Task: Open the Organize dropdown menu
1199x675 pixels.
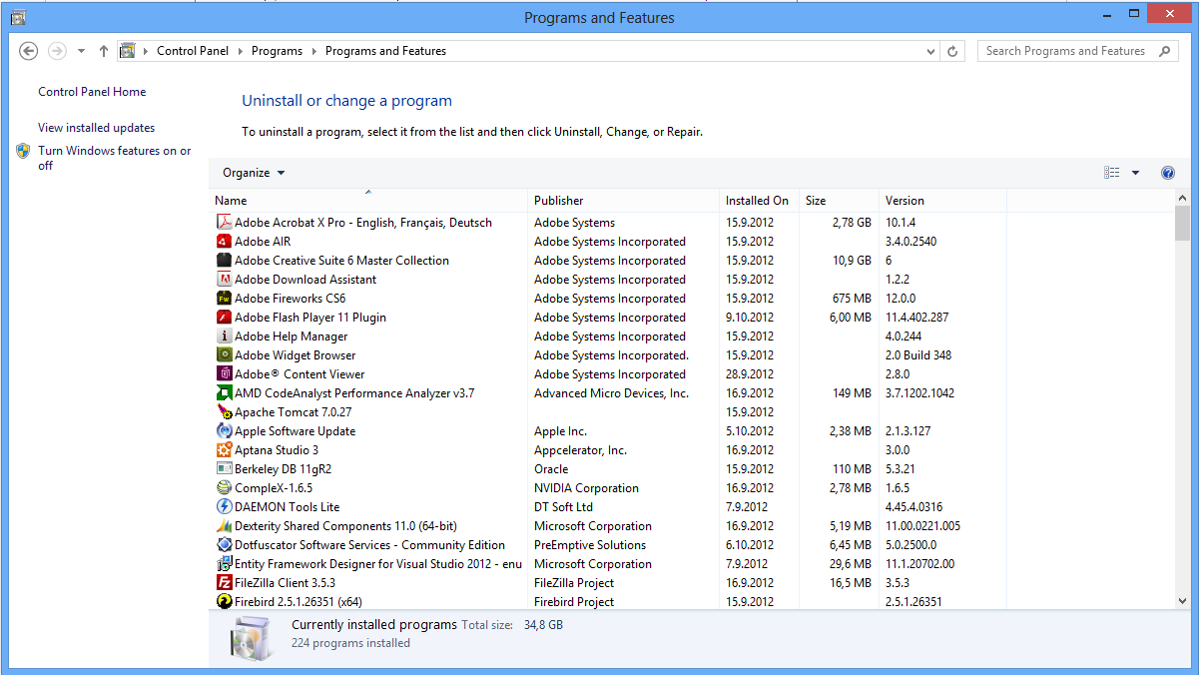Action: click(x=254, y=173)
